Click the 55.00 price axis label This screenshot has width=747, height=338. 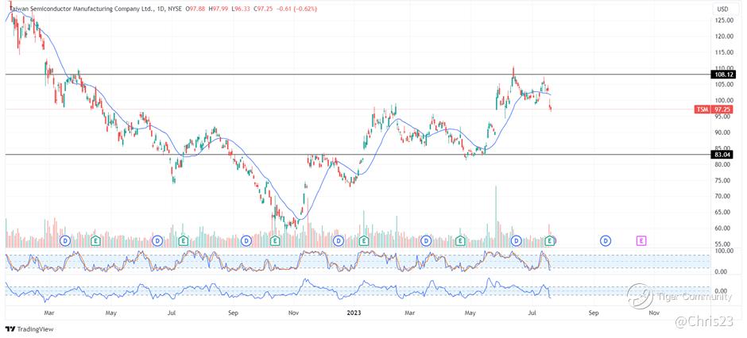point(722,244)
